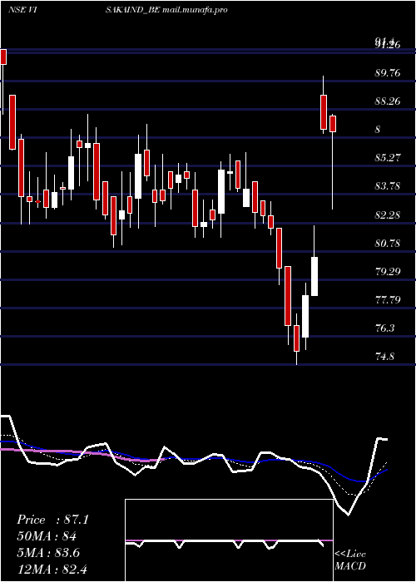The width and height of the screenshot is (416, 582).
Task: Click the Price : 87.1 readout
Action: tap(52, 520)
